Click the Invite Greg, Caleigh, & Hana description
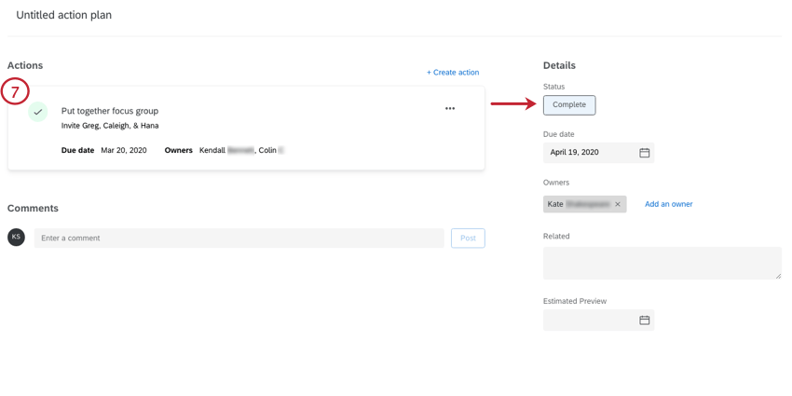 (x=110, y=126)
